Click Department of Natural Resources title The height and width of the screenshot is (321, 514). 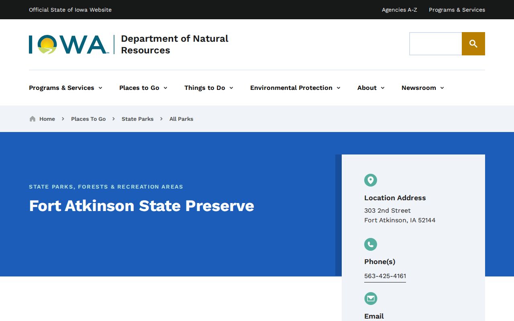(175, 44)
